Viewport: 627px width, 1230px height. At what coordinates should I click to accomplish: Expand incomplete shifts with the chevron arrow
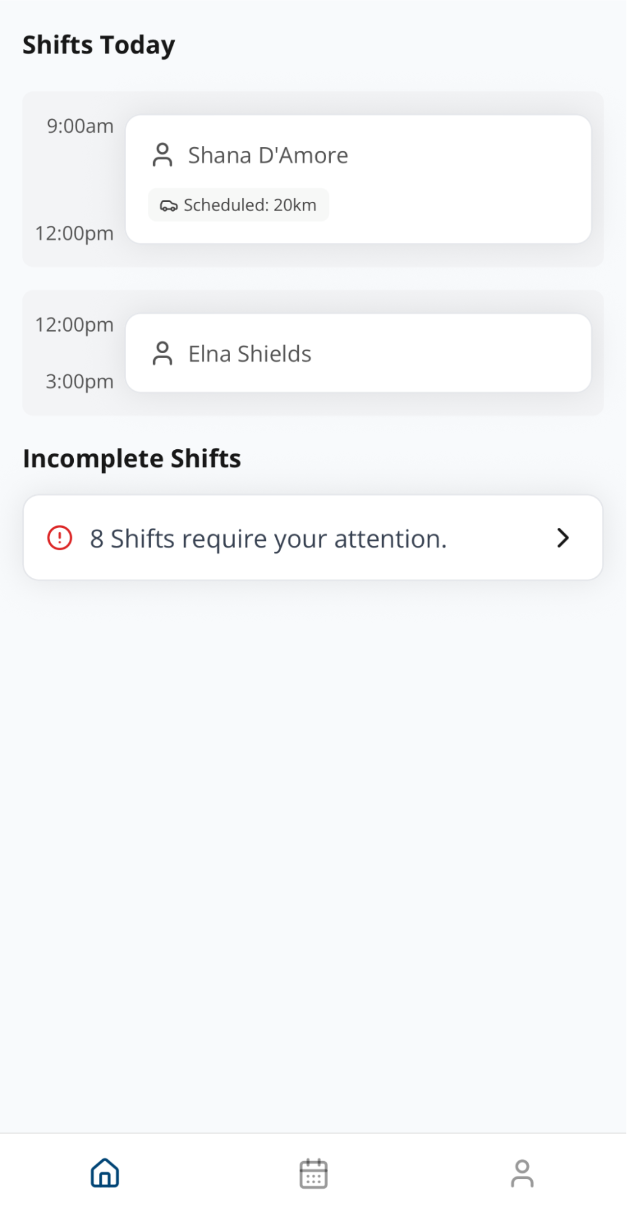click(x=562, y=538)
